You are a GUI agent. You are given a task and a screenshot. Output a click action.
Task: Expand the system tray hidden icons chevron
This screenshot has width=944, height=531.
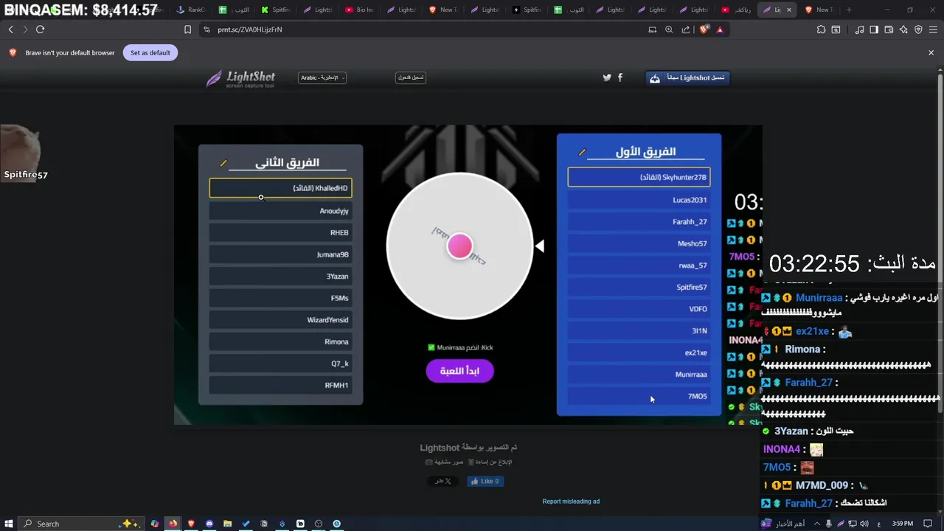coord(816,524)
